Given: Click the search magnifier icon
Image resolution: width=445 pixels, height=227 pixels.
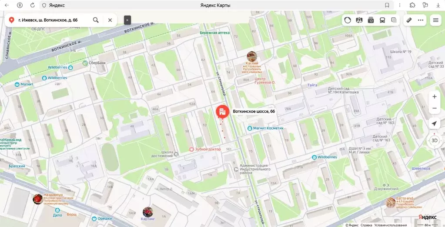Looking at the screenshot, I should tap(96, 20).
